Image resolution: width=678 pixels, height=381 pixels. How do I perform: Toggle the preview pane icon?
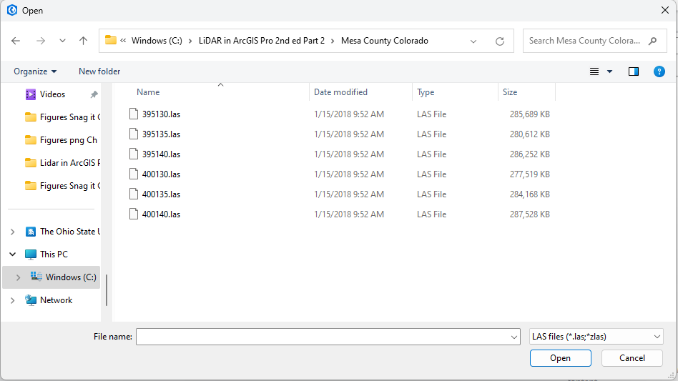633,71
